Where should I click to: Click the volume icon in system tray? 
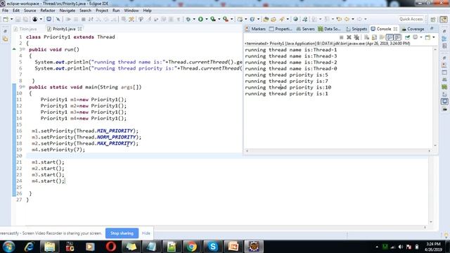[x=401, y=247]
